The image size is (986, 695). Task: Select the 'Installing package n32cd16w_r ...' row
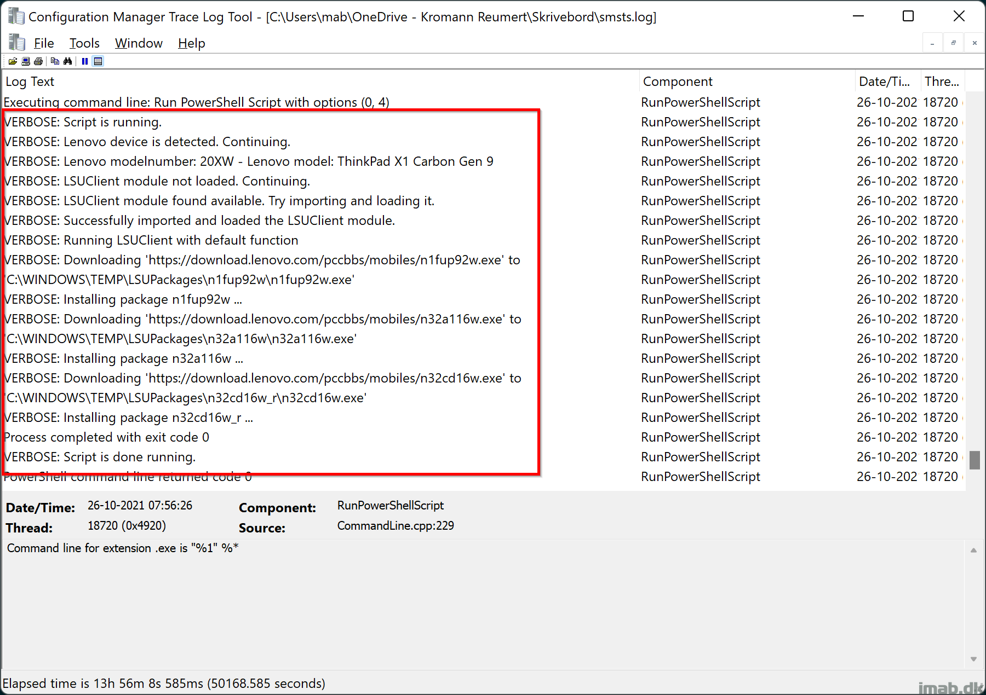pos(483,418)
